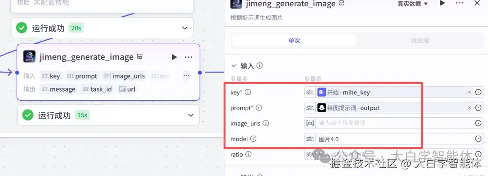Expand the 15s run success result
The width and height of the screenshot is (488, 176).
(x=191, y=115)
